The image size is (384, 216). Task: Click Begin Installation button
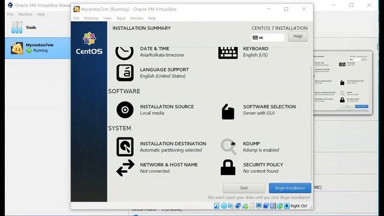(x=290, y=188)
